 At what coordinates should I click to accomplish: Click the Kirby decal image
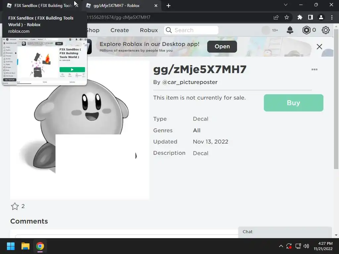tap(80, 130)
